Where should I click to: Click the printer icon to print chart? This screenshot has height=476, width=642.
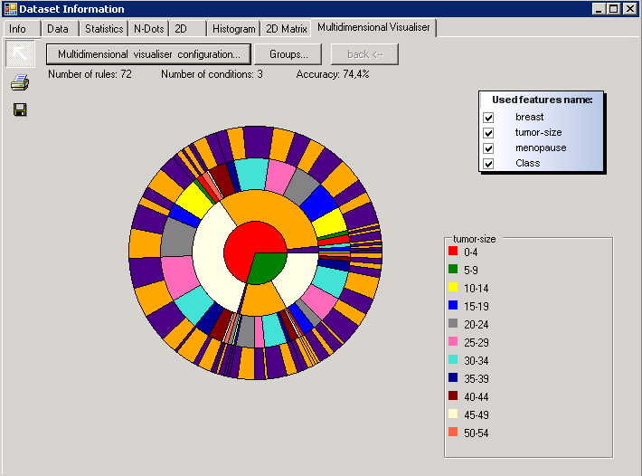click(x=20, y=82)
